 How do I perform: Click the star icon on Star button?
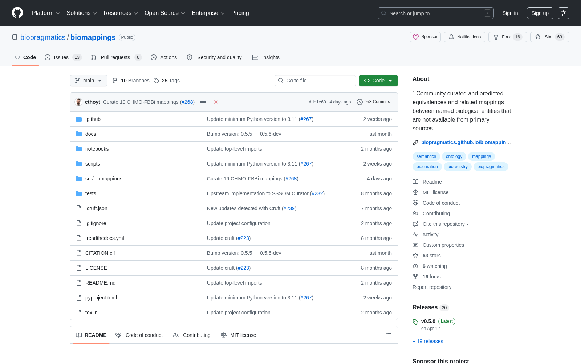coord(538,37)
